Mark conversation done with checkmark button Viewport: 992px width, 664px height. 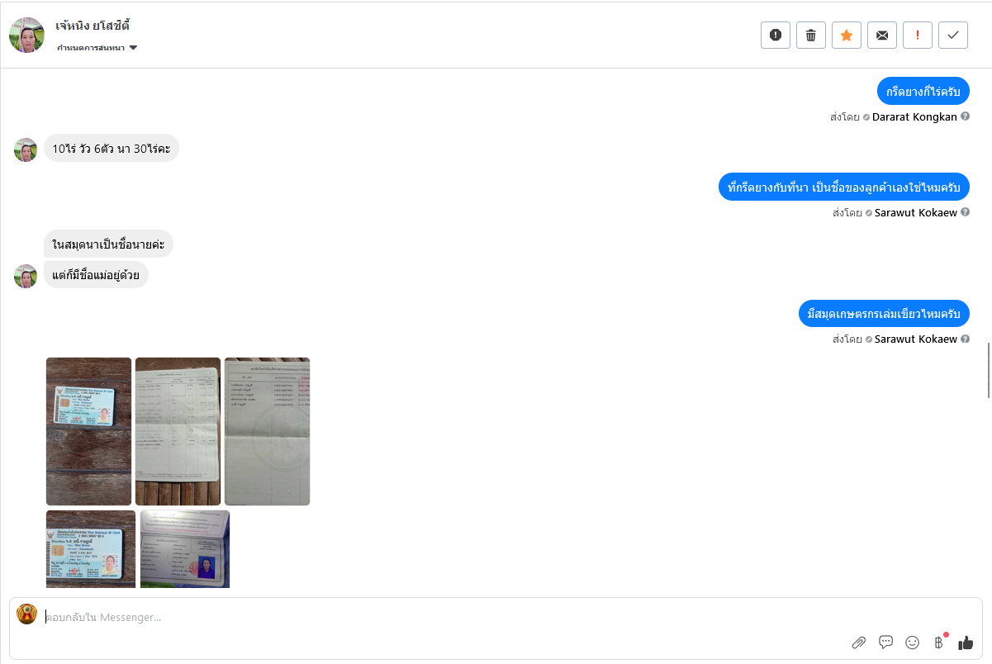coord(953,35)
